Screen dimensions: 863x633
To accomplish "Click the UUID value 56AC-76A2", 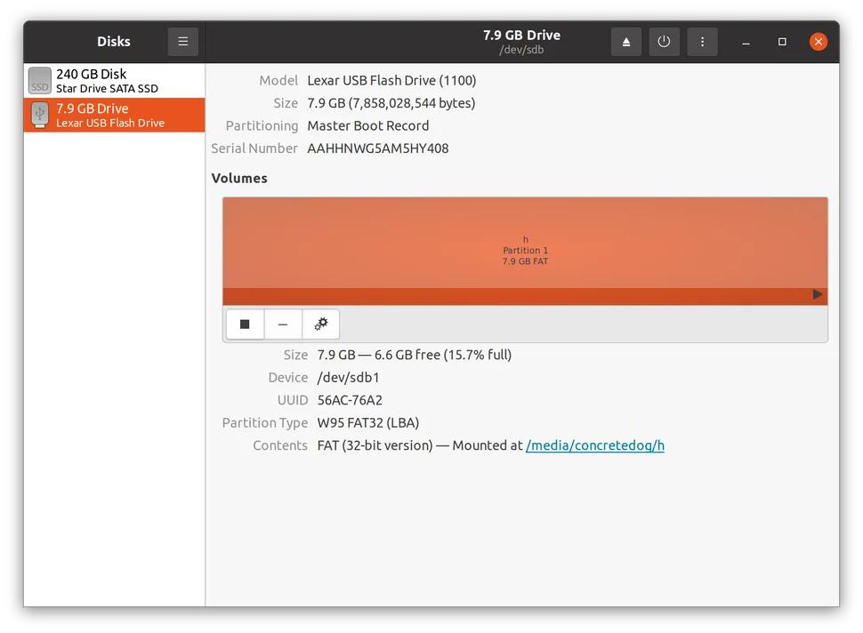I will [x=350, y=400].
